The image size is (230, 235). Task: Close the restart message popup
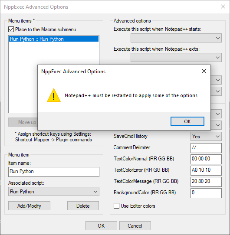(204, 71)
